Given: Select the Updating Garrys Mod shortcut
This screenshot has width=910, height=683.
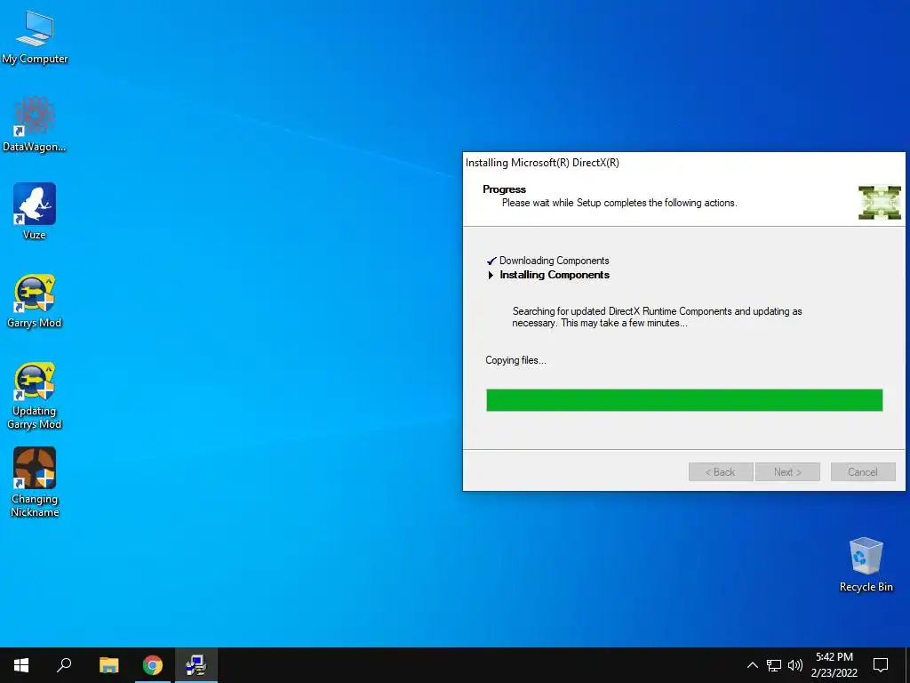Looking at the screenshot, I should [35, 395].
